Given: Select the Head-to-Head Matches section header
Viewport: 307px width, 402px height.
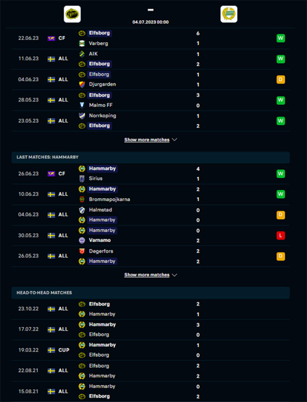Looking at the screenshot, I should point(151,292).
